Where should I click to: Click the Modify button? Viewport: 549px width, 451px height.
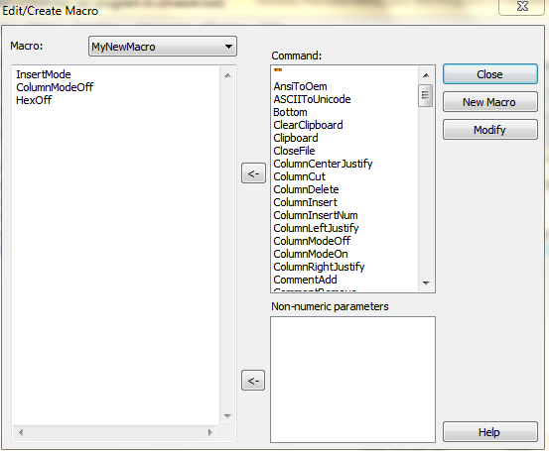coord(489,130)
